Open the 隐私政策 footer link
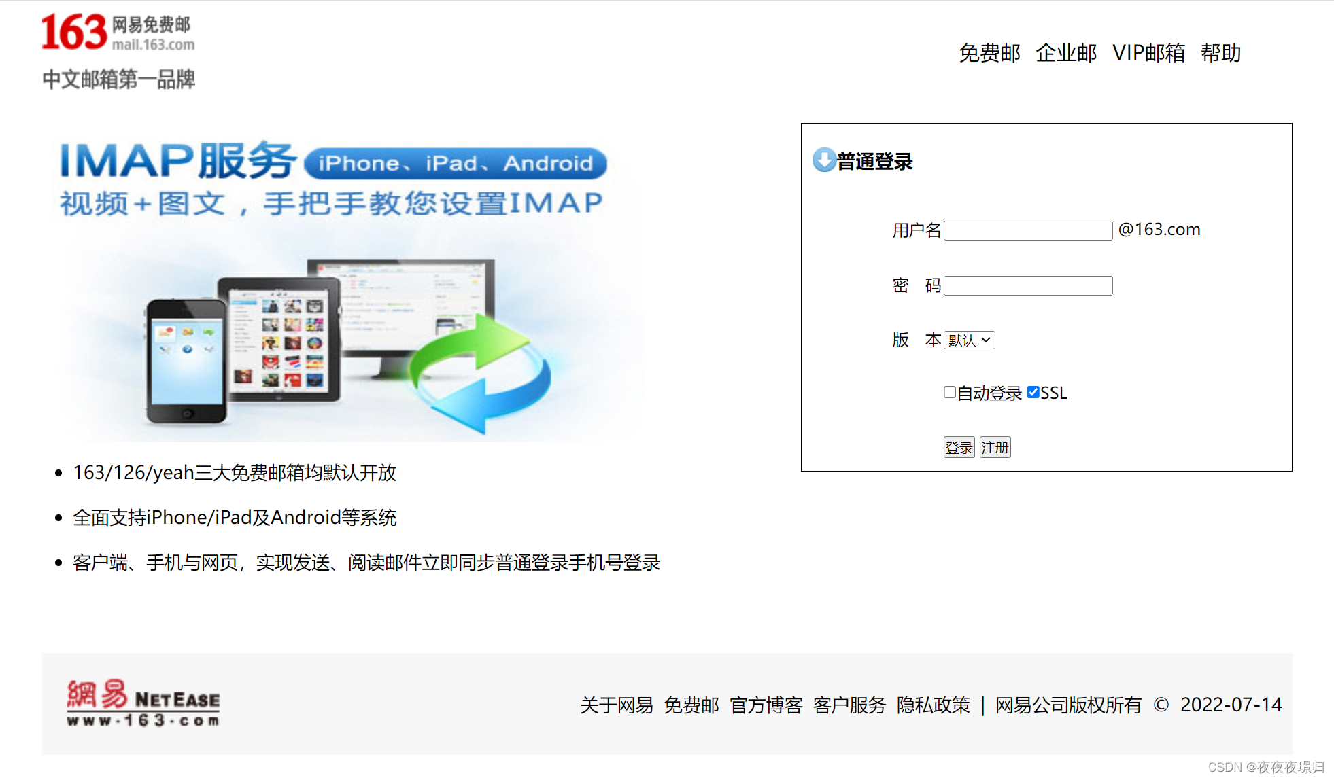 [x=934, y=706]
